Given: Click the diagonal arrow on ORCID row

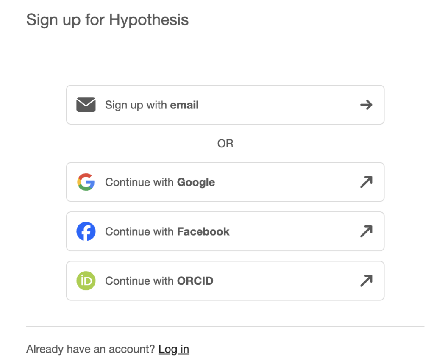Looking at the screenshot, I should (366, 281).
